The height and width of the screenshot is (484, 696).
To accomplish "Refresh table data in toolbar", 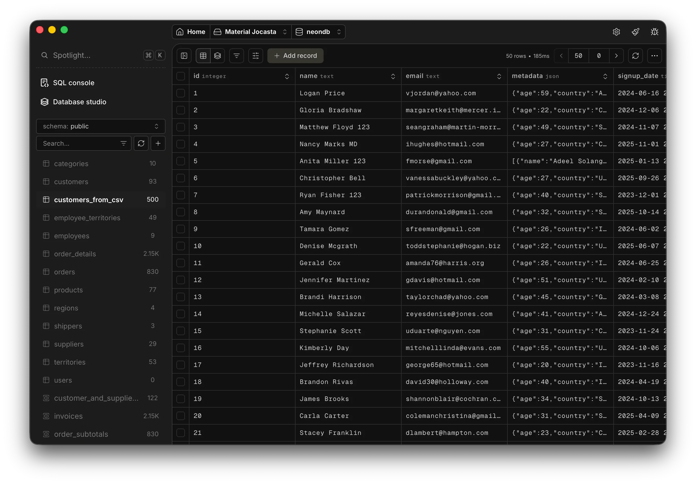I will point(635,56).
